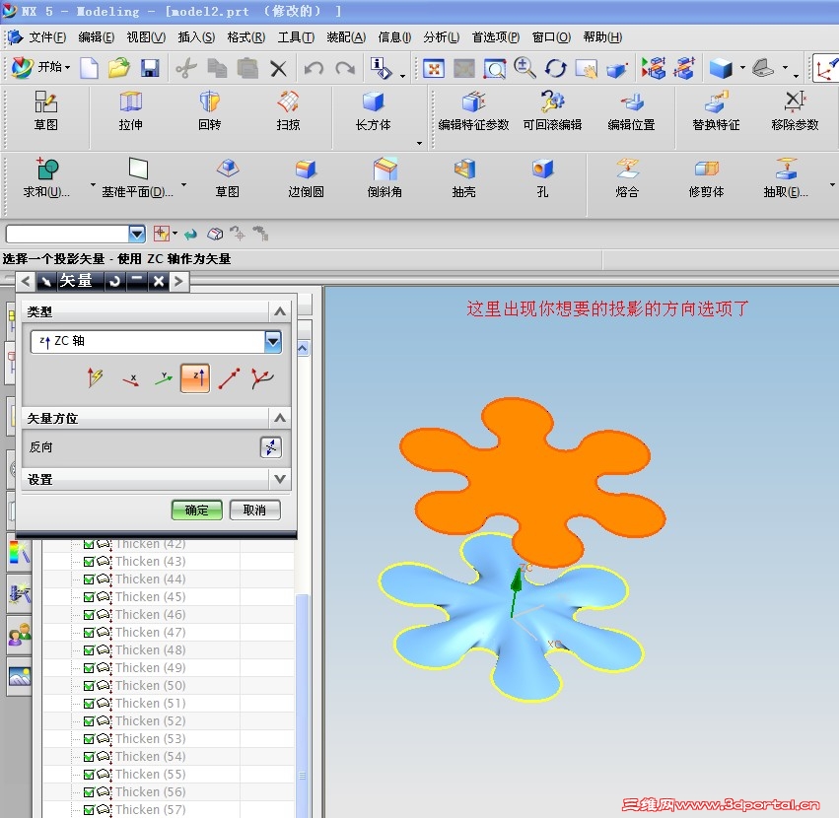This screenshot has height=818, width=839.
Task: Select the Sew (缝合) tool
Action: (627, 178)
